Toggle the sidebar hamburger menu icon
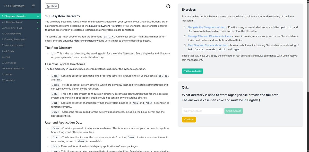Screen dimensions: 309x152 click(x=33, y=6)
